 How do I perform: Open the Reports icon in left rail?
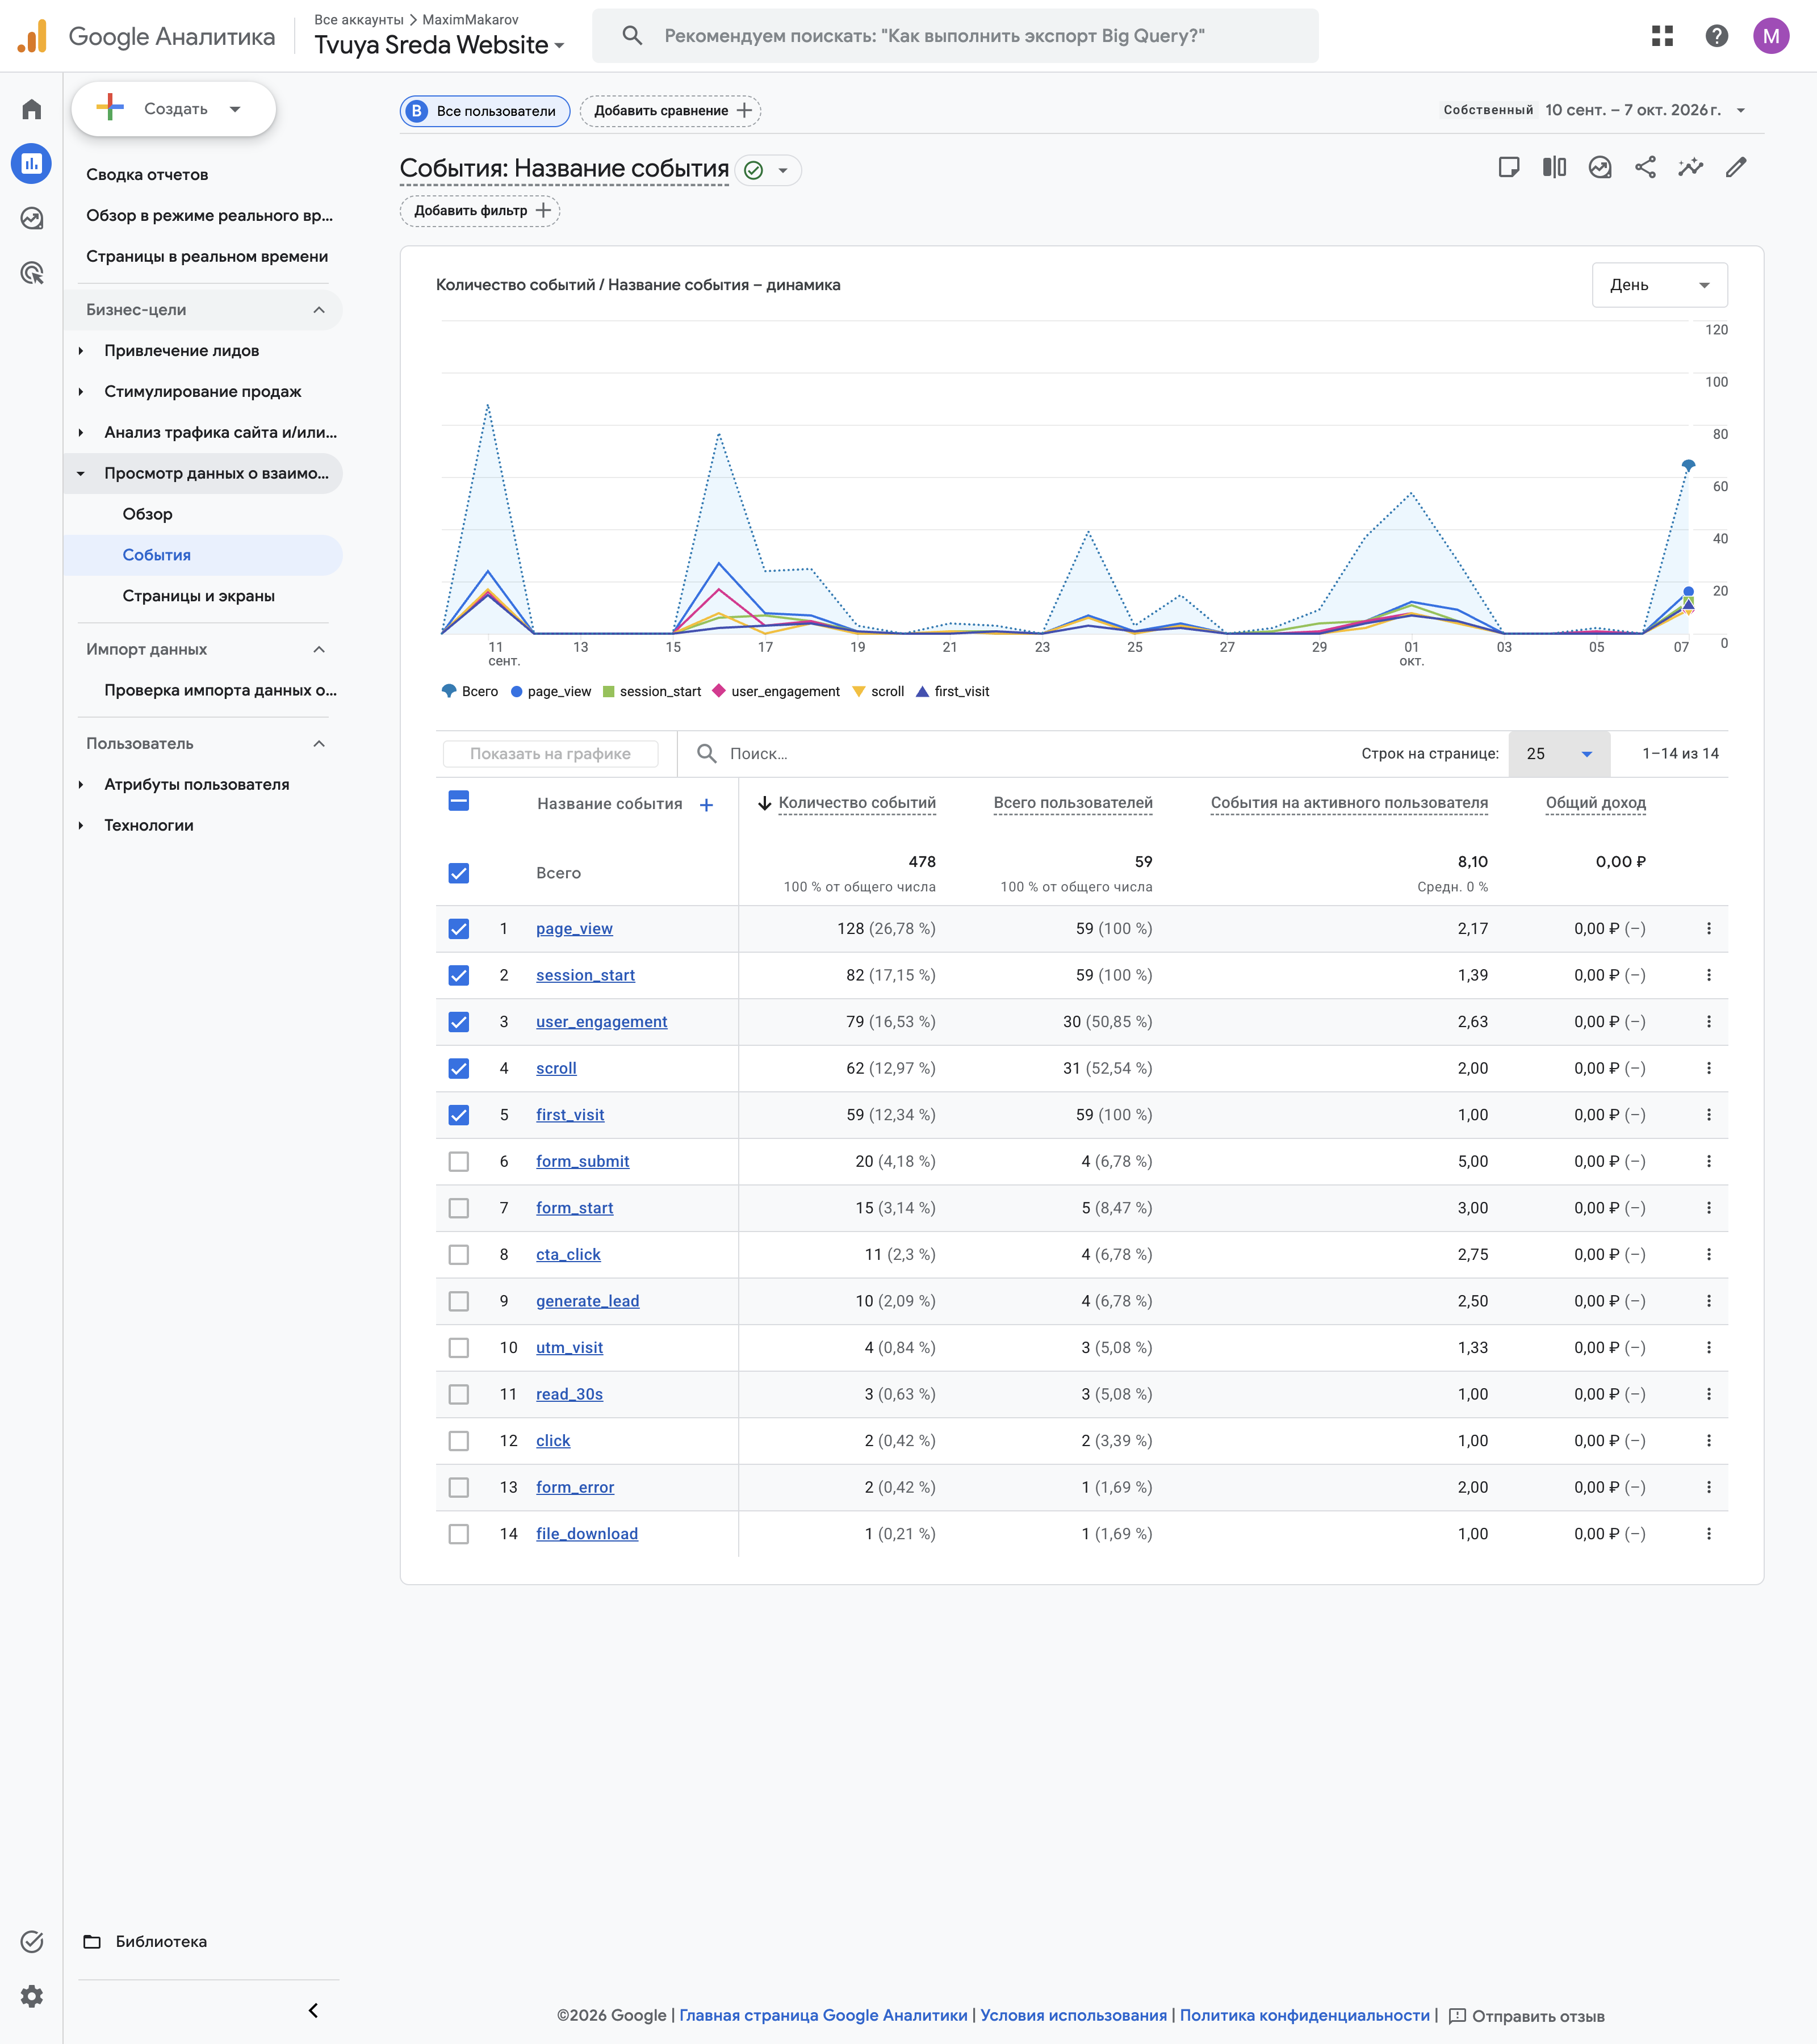tap(32, 164)
